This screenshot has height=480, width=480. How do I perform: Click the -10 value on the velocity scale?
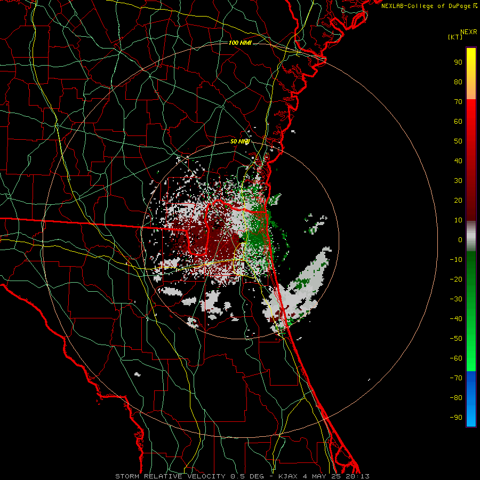pyautogui.click(x=456, y=260)
